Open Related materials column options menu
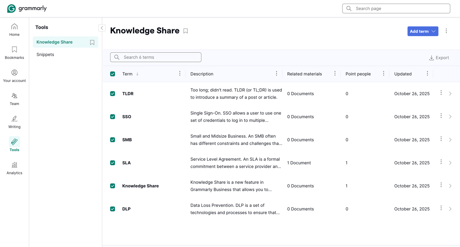The image size is (460, 247). 335,73
